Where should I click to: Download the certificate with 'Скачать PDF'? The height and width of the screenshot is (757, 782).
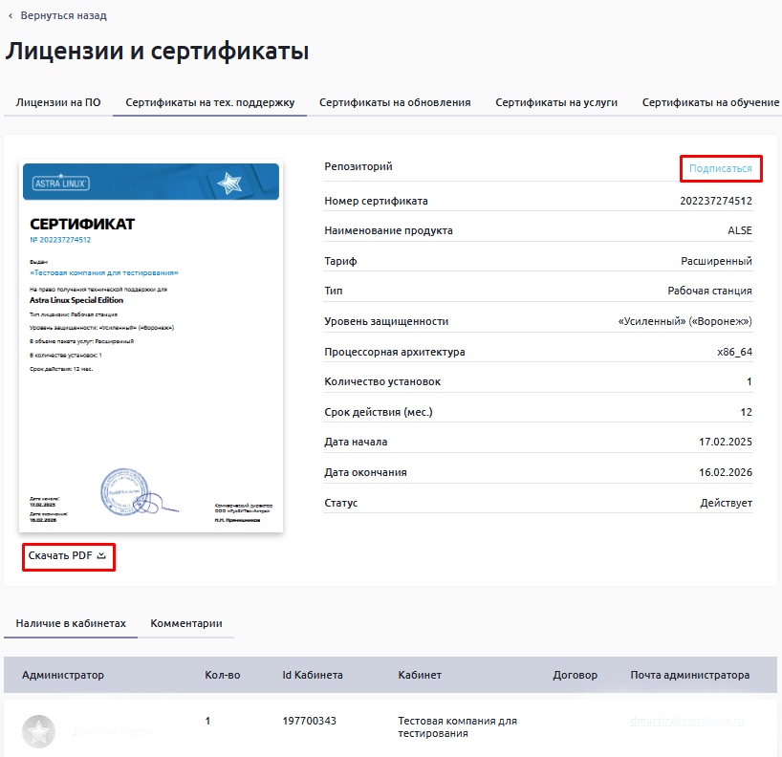click(x=67, y=555)
